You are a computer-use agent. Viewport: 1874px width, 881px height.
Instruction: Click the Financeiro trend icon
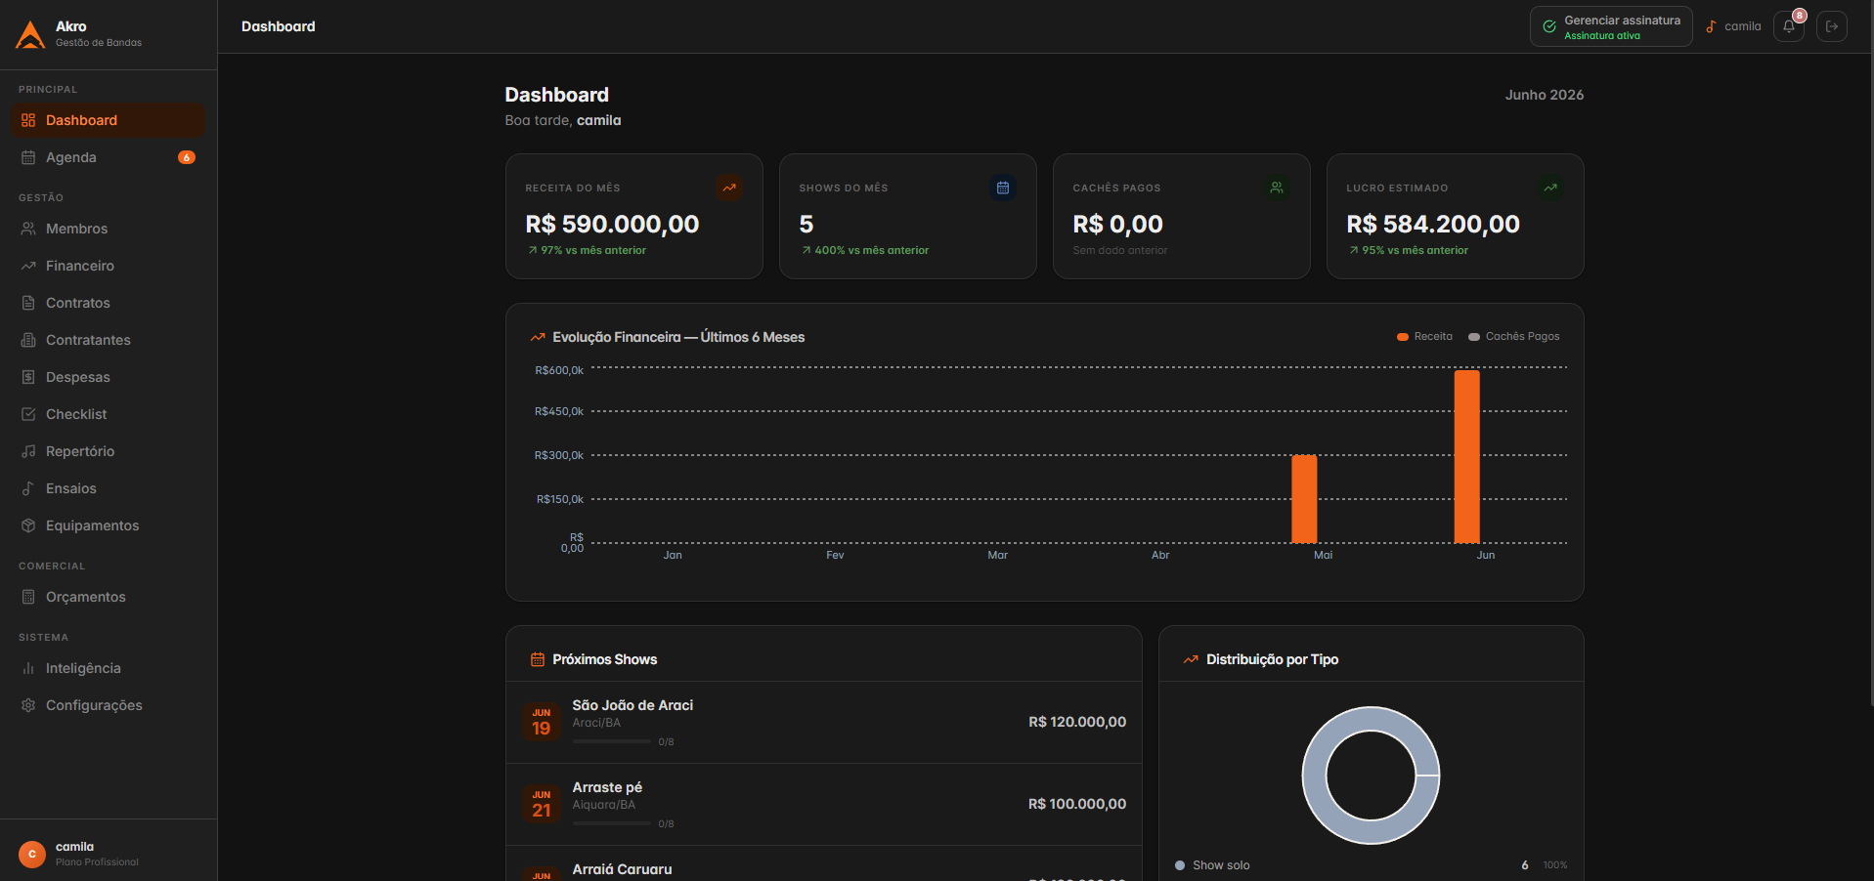[28, 266]
